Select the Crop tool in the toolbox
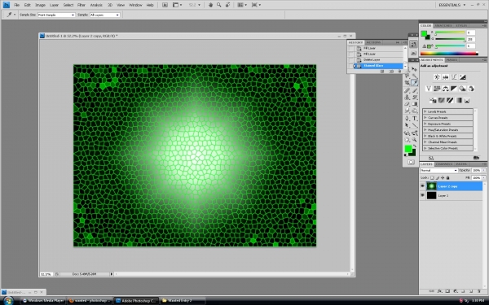489x305 pixels. (407, 83)
